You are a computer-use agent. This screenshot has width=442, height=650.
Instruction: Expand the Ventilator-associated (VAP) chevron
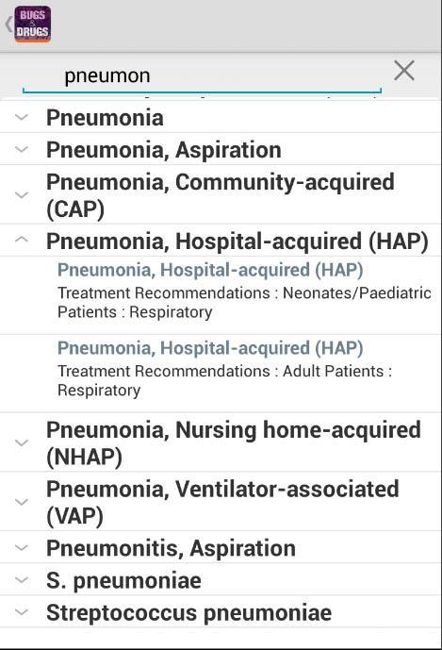[22, 502]
